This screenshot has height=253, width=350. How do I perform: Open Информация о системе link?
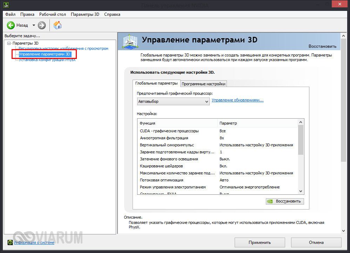tap(34, 242)
